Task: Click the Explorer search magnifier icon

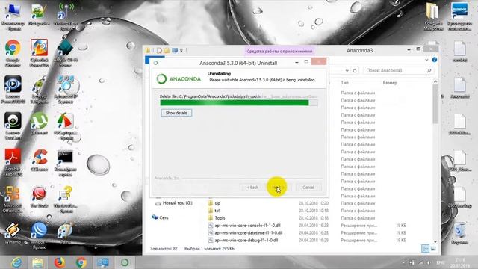Action: point(429,70)
